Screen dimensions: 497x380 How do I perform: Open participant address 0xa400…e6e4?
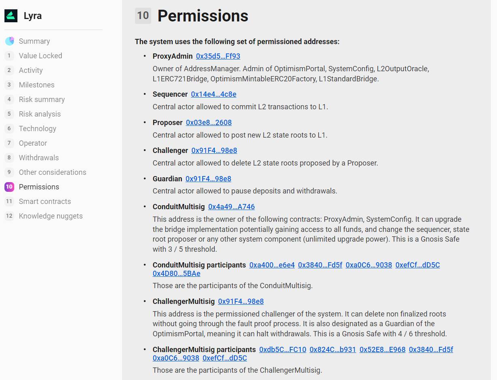coord(272,265)
